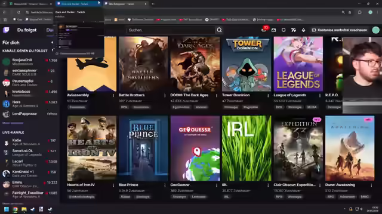This screenshot has height=214, width=382.
Task: Collapse the Für dich sidebar
Action: [x=52, y=42]
